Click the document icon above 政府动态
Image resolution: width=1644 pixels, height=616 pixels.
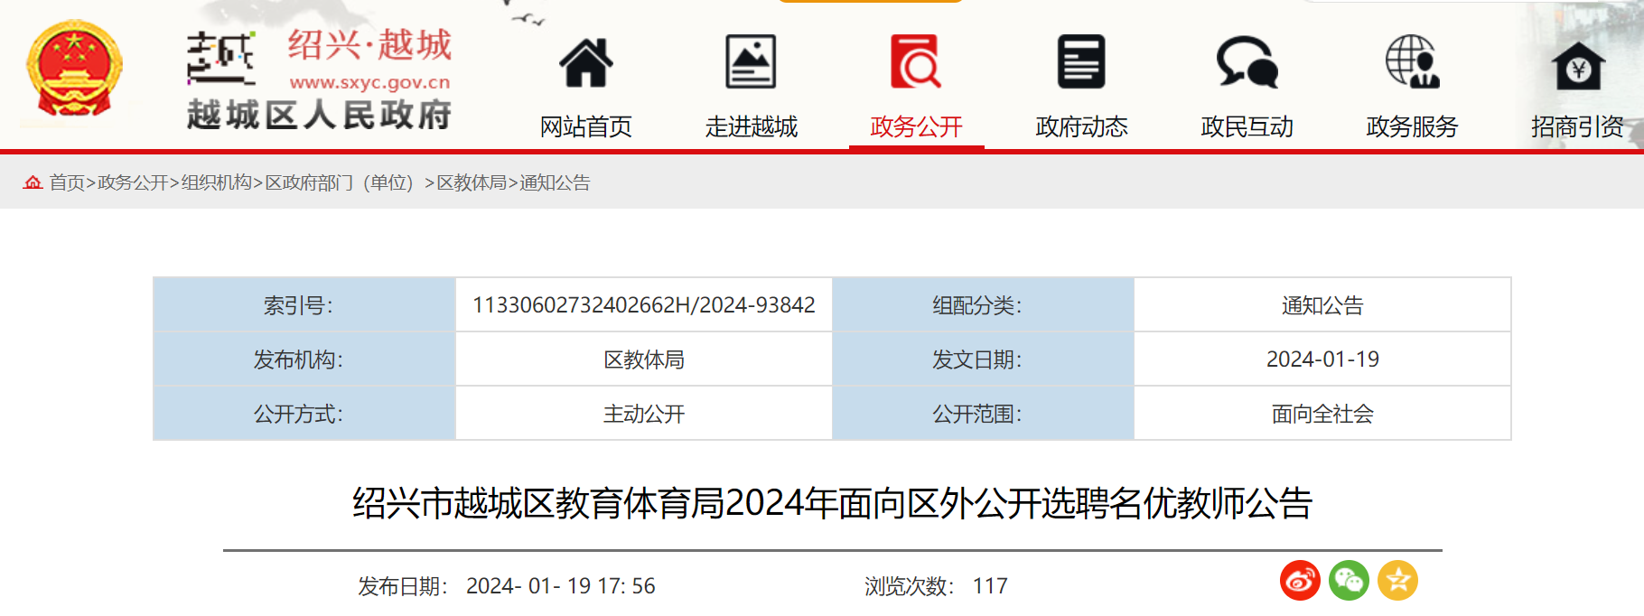coord(1081,61)
